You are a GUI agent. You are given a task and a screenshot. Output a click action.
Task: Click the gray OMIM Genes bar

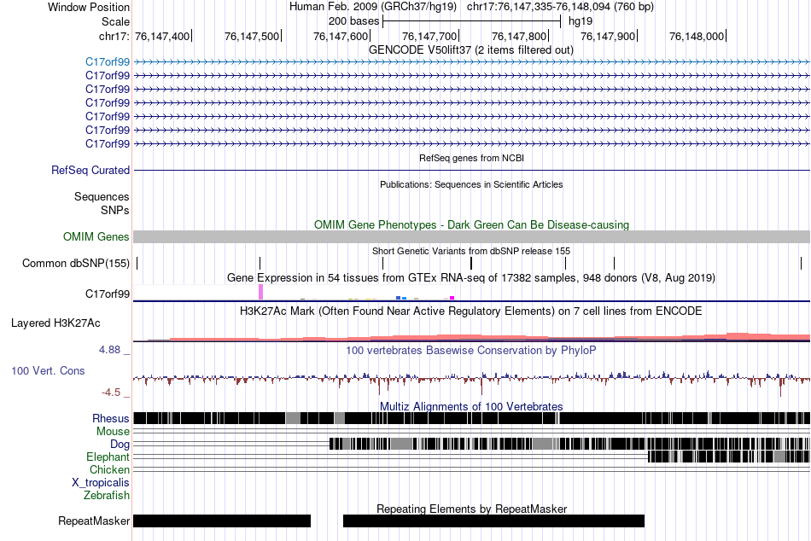[472, 237]
